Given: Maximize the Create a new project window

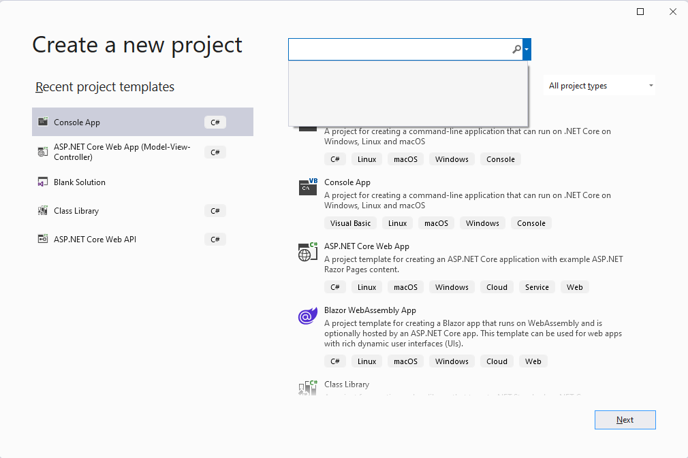Looking at the screenshot, I should [x=640, y=12].
